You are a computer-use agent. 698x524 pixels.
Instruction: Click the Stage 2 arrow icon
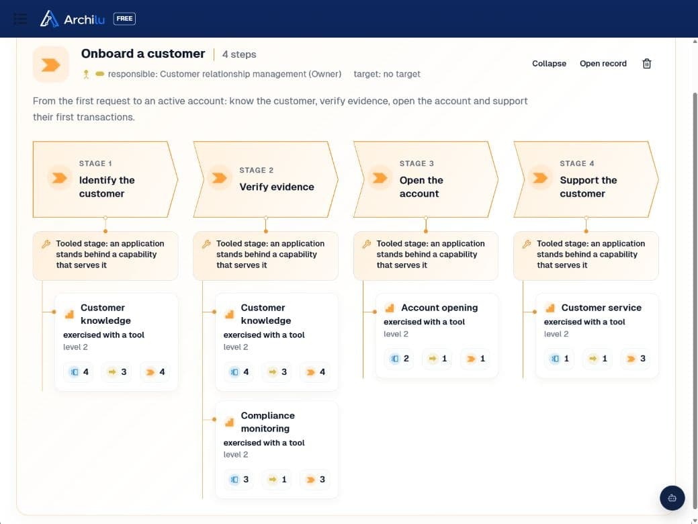pos(219,178)
